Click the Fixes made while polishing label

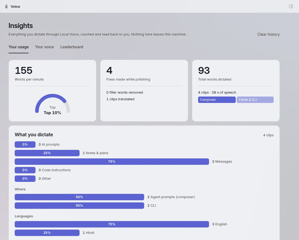click(x=128, y=79)
